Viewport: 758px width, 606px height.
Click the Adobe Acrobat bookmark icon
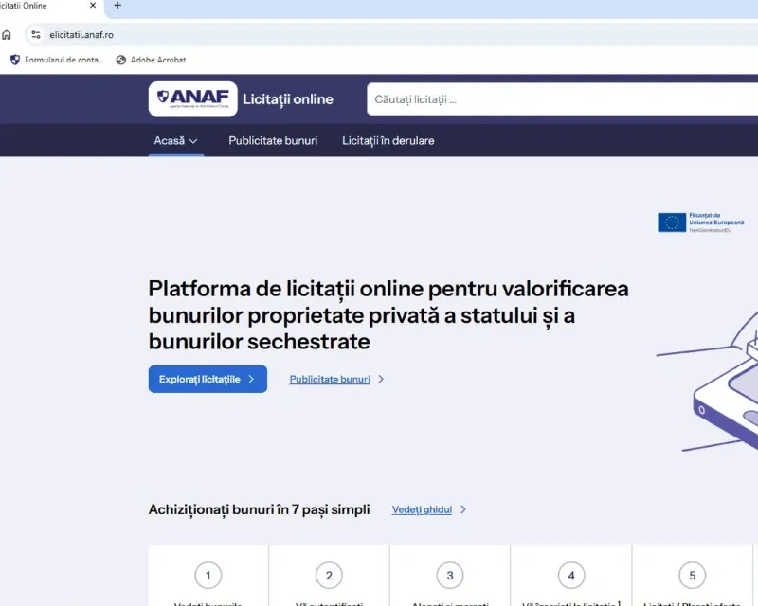point(120,59)
